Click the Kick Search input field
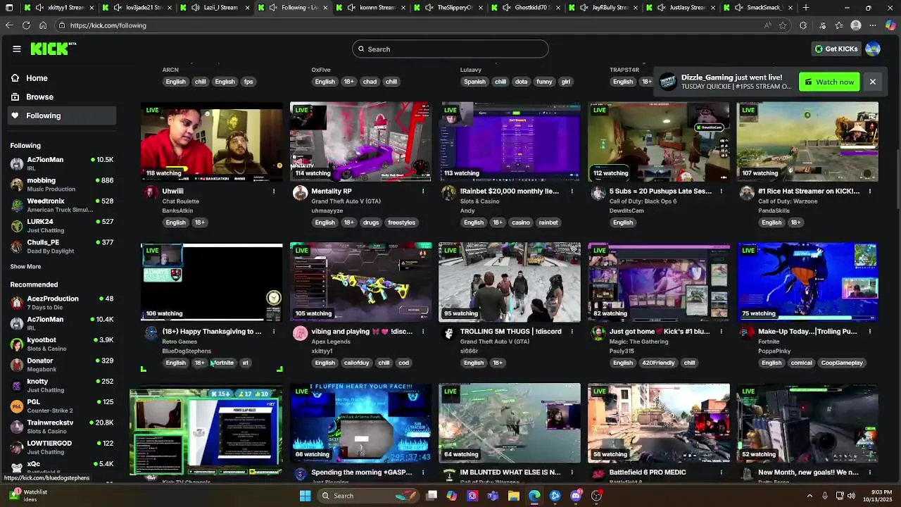This screenshot has width=901, height=507. click(450, 49)
